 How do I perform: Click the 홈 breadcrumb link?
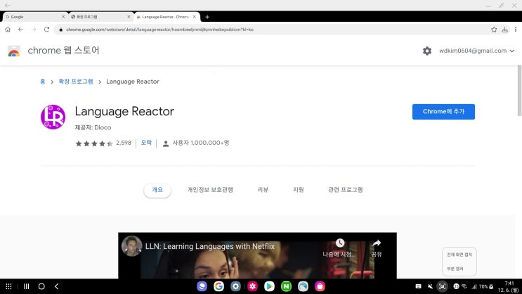click(42, 82)
